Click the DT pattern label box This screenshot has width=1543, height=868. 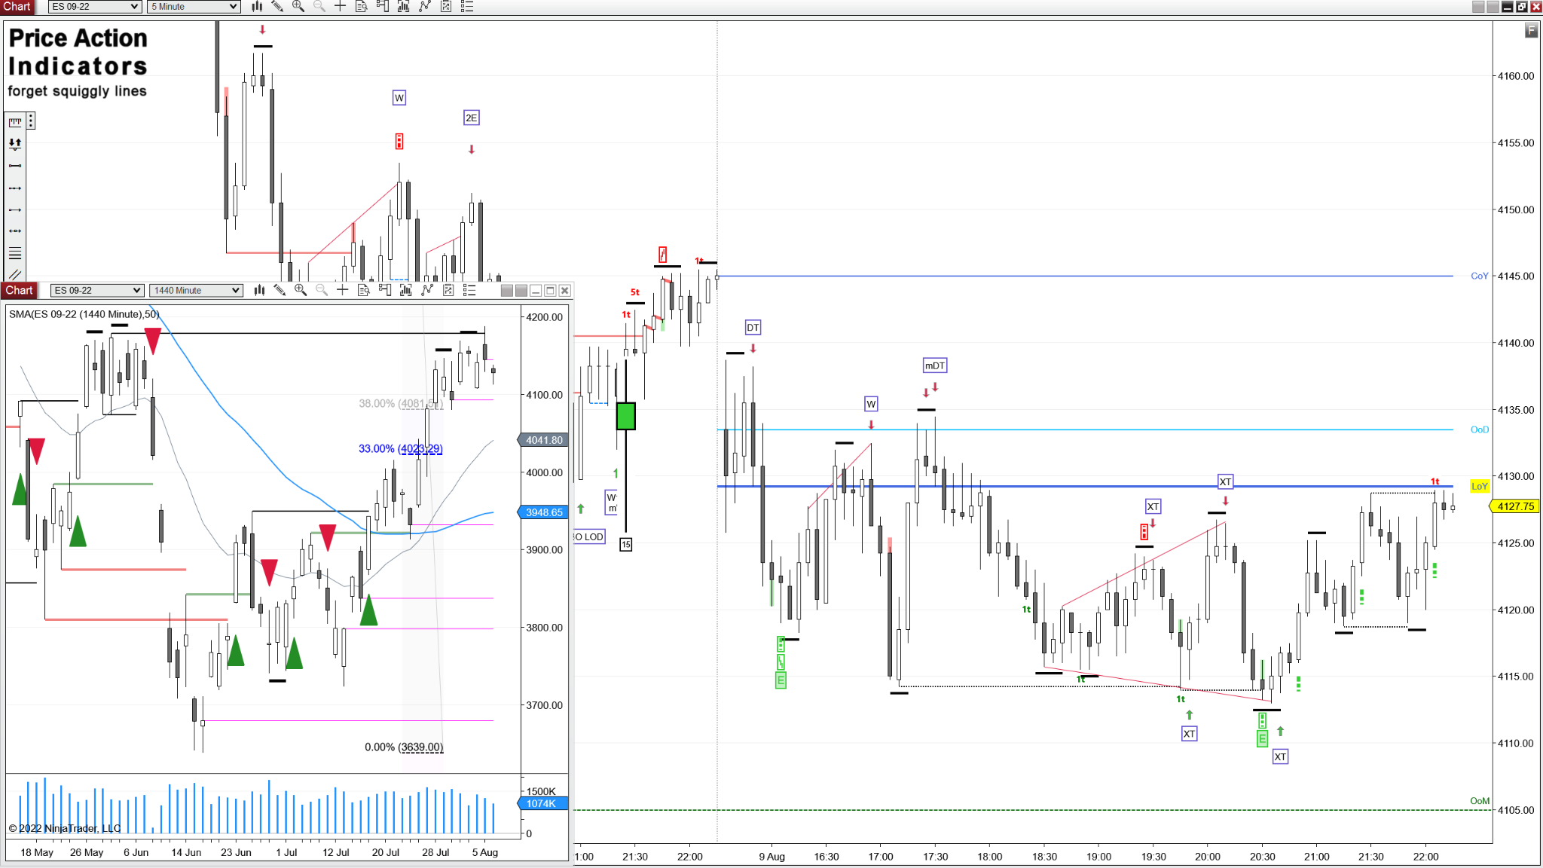pyautogui.click(x=753, y=328)
